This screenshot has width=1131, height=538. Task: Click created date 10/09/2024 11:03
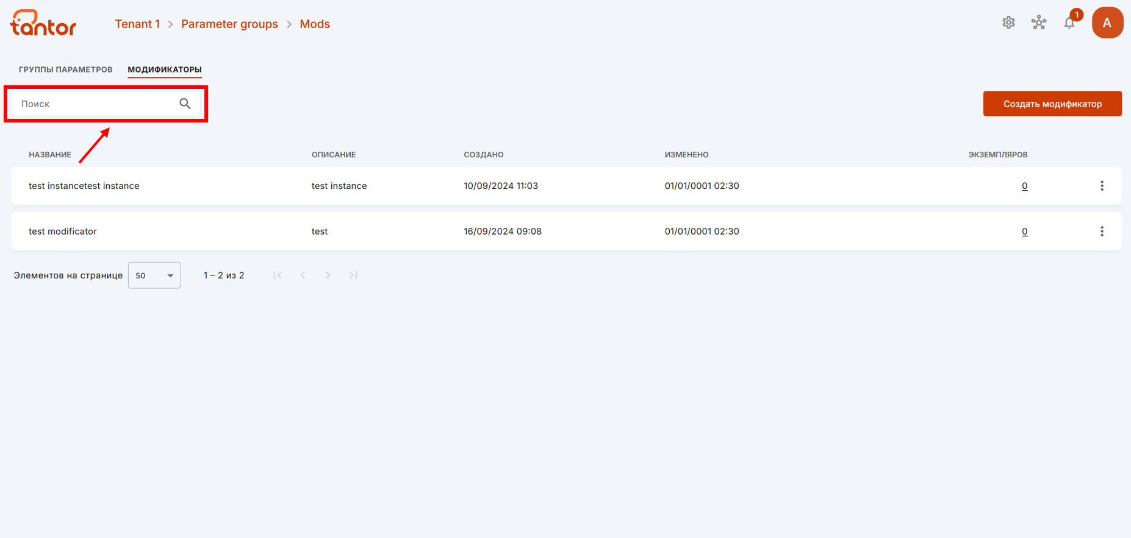501,186
